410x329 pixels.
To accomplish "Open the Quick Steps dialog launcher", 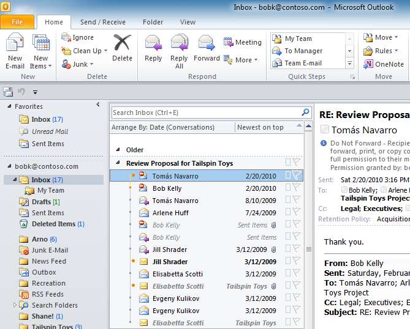I will click(x=352, y=77).
